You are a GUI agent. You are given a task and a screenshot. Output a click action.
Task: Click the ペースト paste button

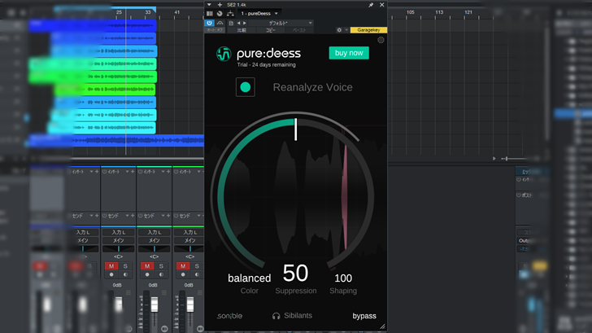point(299,30)
